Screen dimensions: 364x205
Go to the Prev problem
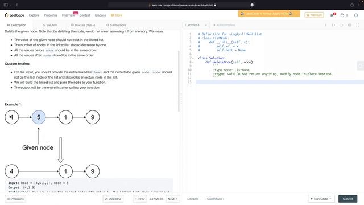[x=140, y=199]
